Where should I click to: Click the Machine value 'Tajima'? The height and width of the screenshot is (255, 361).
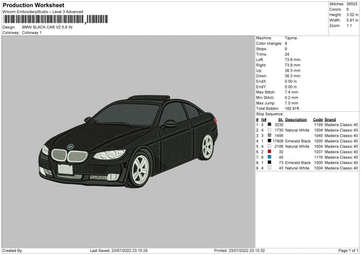[x=291, y=38]
